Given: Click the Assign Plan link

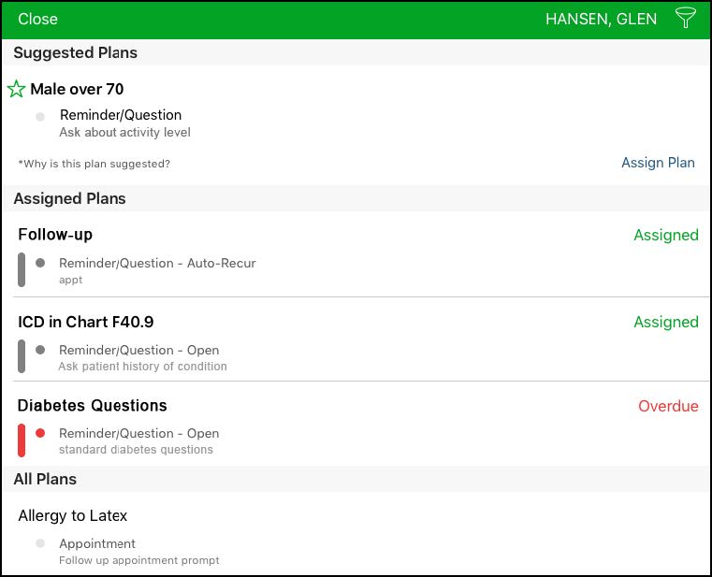Looking at the screenshot, I should pyautogui.click(x=658, y=163).
